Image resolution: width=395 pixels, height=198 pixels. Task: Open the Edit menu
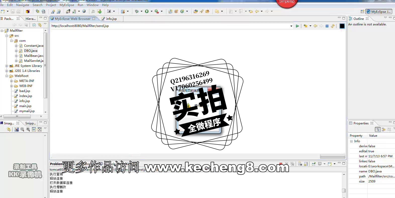[x=10, y=5]
